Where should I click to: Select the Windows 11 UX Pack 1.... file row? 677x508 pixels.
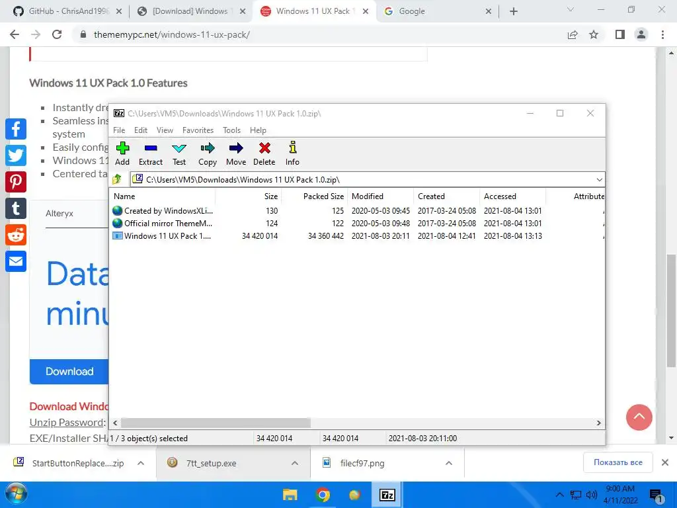tap(356, 236)
